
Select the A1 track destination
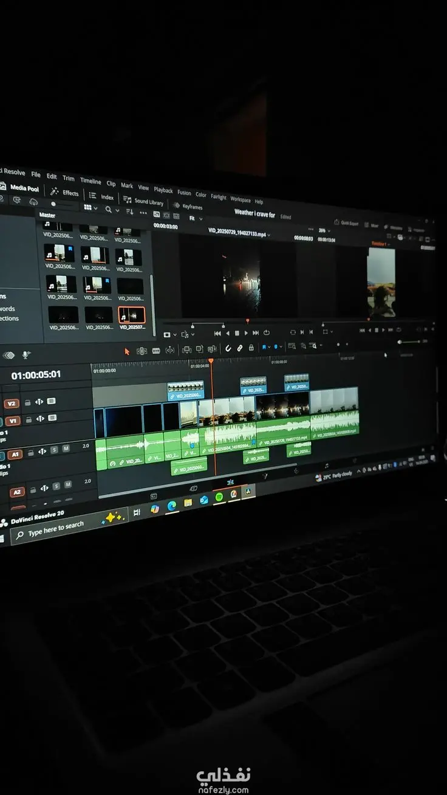click(x=15, y=454)
